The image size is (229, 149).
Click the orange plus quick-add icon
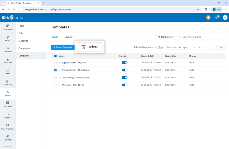click(208, 17)
